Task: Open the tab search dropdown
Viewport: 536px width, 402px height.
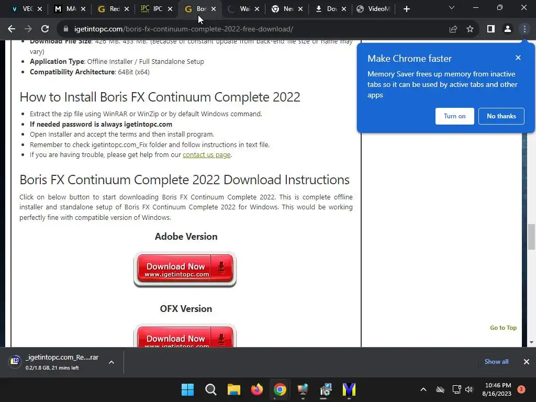Action: click(452, 8)
